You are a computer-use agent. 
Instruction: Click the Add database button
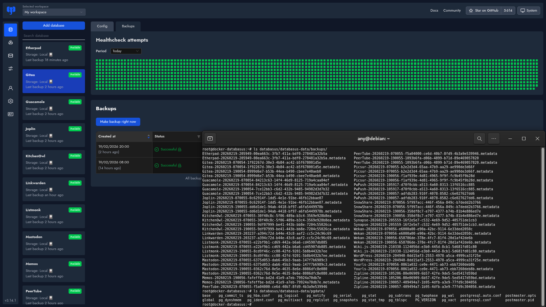point(54,26)
